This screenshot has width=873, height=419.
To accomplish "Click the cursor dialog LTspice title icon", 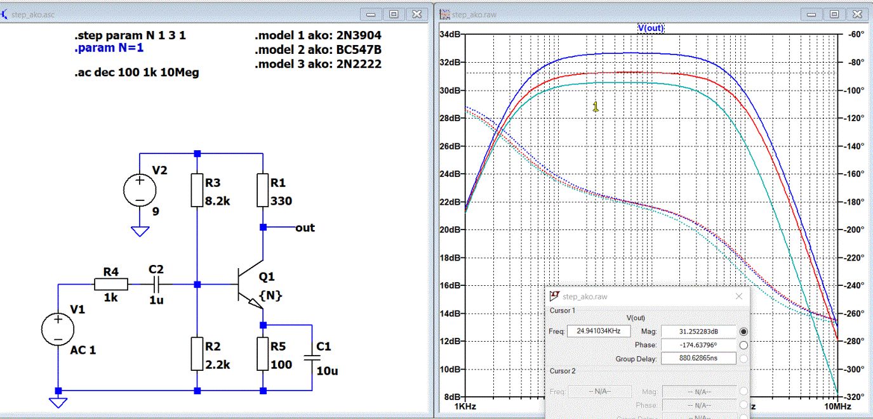I will pos(554,296).
